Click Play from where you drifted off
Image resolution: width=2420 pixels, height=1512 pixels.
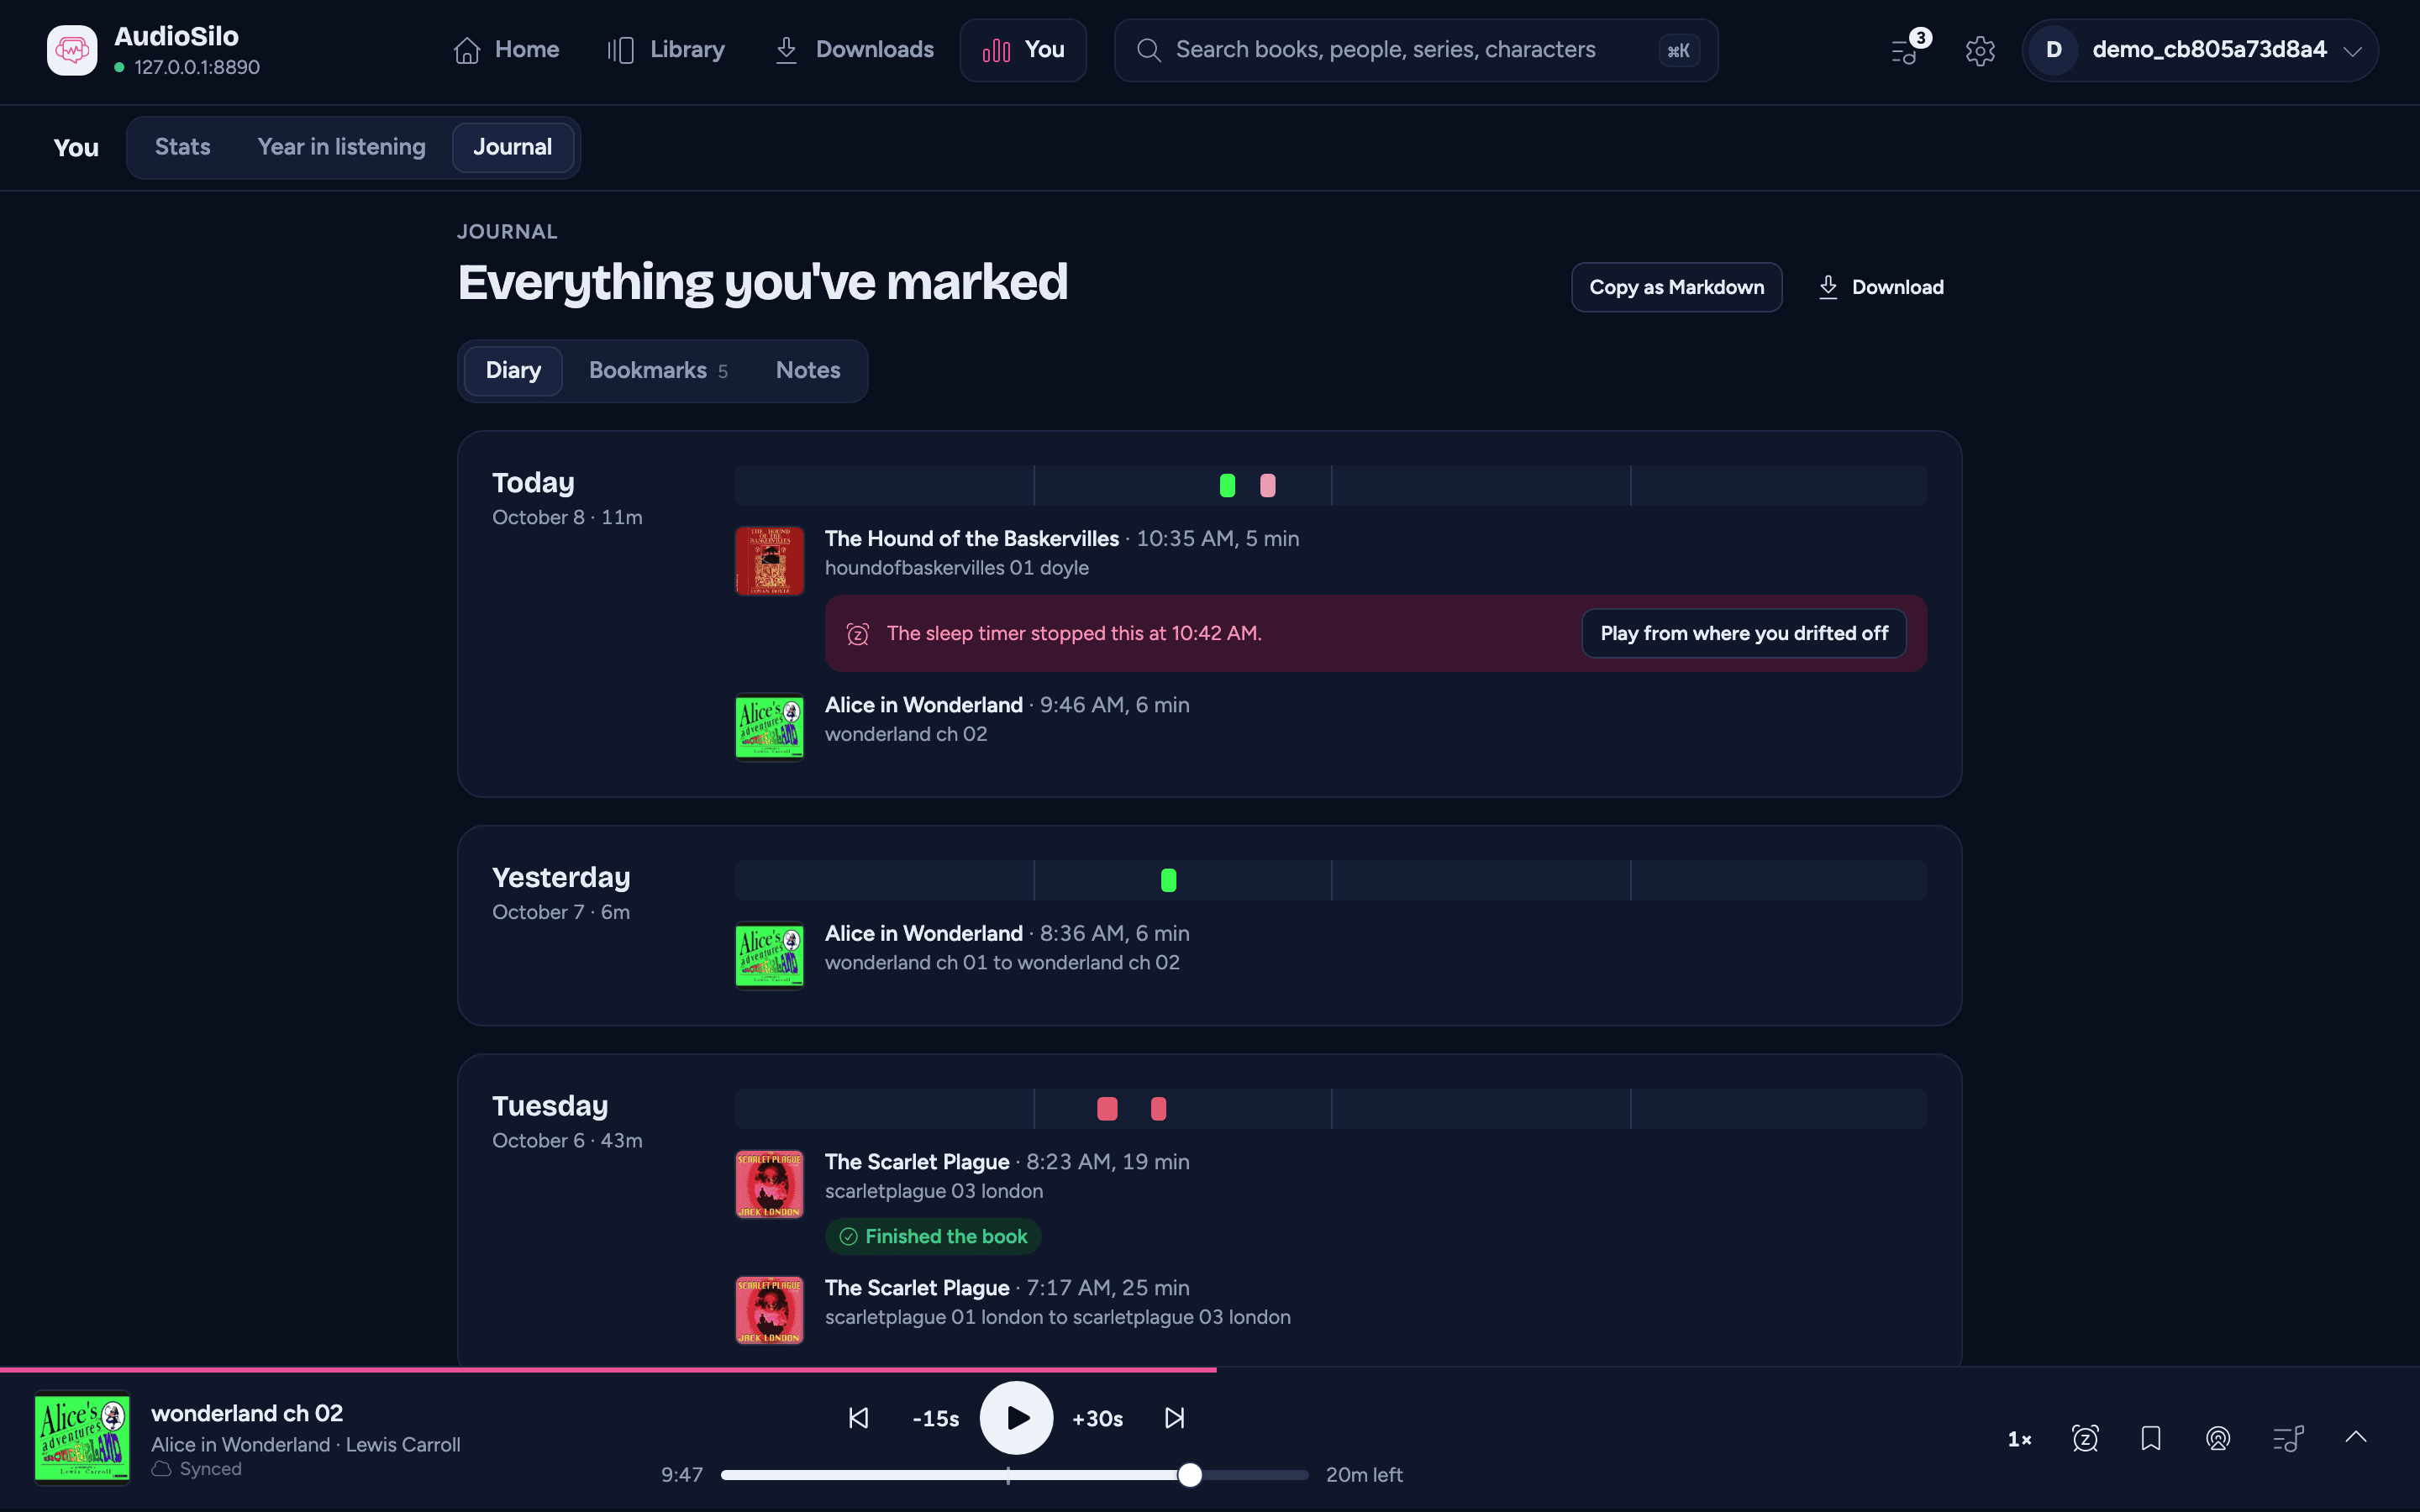[x=1744, y=633]
